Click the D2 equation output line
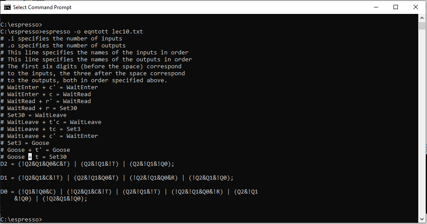The image size is (427, 224). (x=87, y=164)
